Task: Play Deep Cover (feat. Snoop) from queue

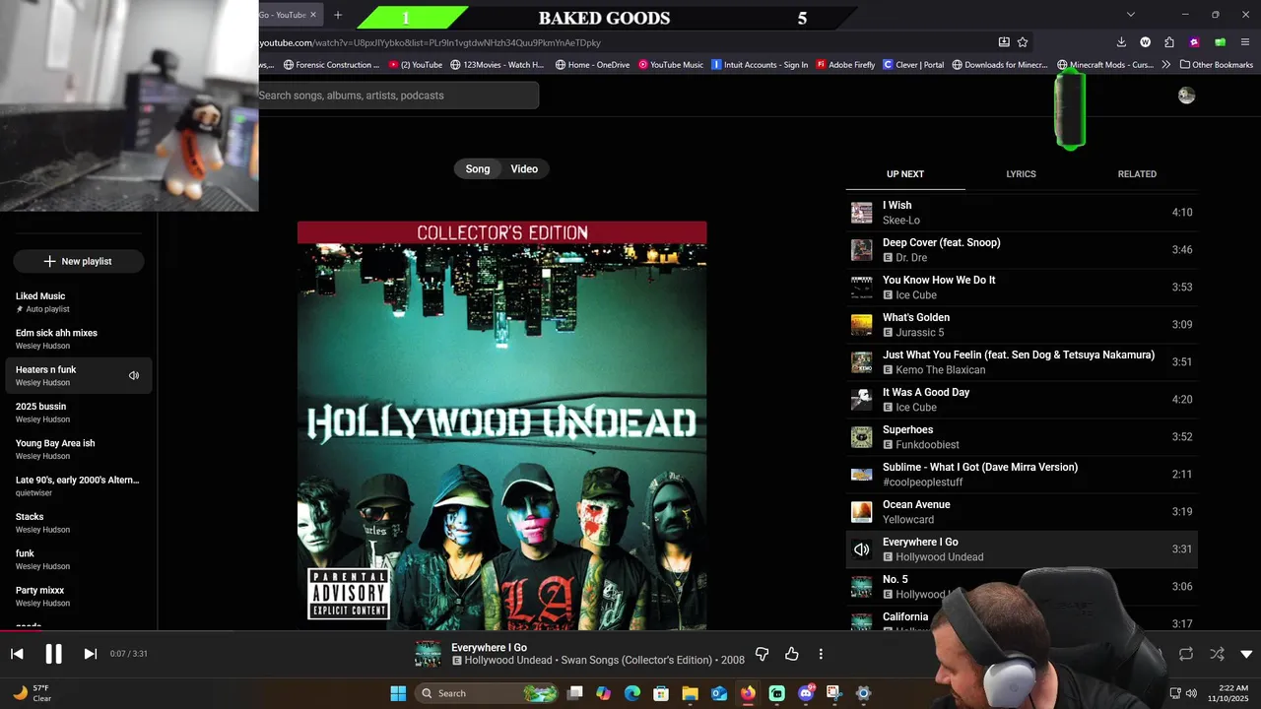Action: click(x=1022, y=250)
